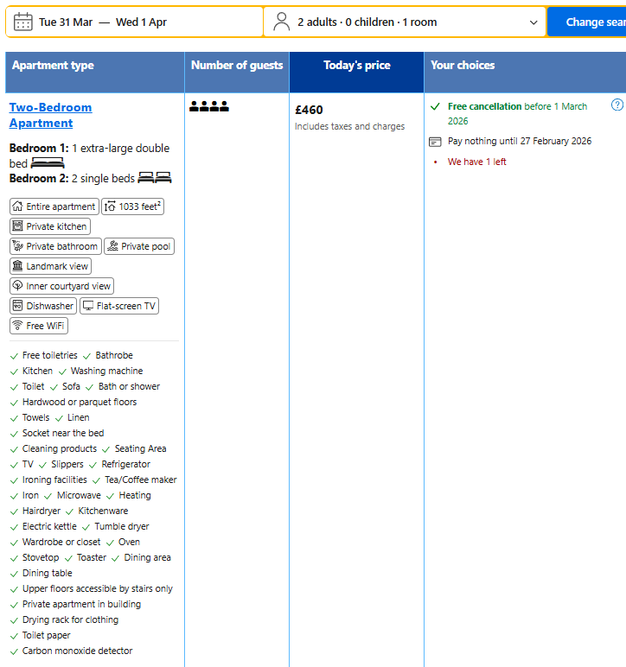Click the Heating amenity
The image size is (626, 667).
coord(135,495)
